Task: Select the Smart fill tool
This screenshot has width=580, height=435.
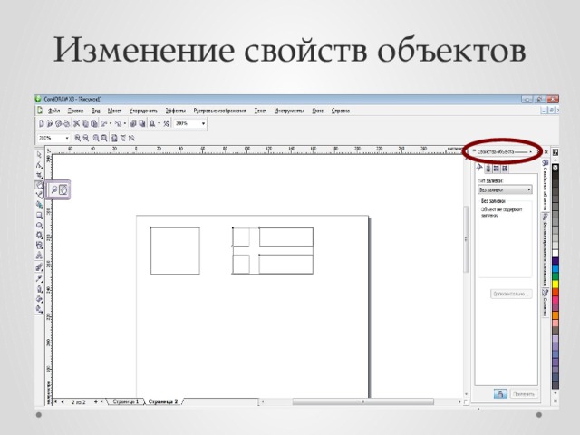Action: (39, 205)
